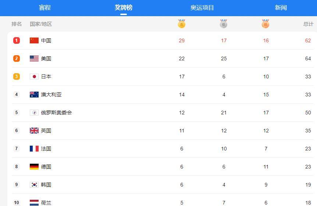The height and width of the screenshot is (206, 317).
Task: Click the South Korea flag icon
Action: point(34,185)
